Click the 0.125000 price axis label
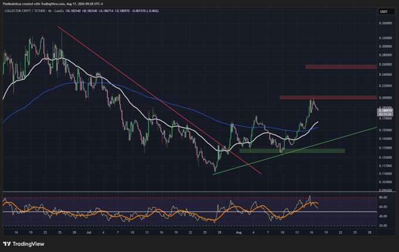The image size is (399, 252). [x=386, y=157]
